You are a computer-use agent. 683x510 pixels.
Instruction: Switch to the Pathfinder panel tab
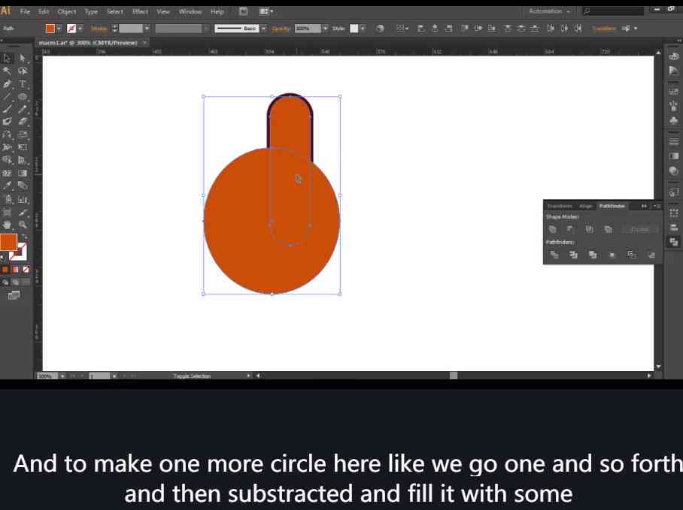click(x=612, y=206)
